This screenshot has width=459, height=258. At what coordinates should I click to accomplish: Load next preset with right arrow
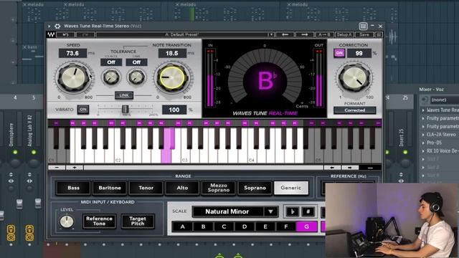[304, 34]
